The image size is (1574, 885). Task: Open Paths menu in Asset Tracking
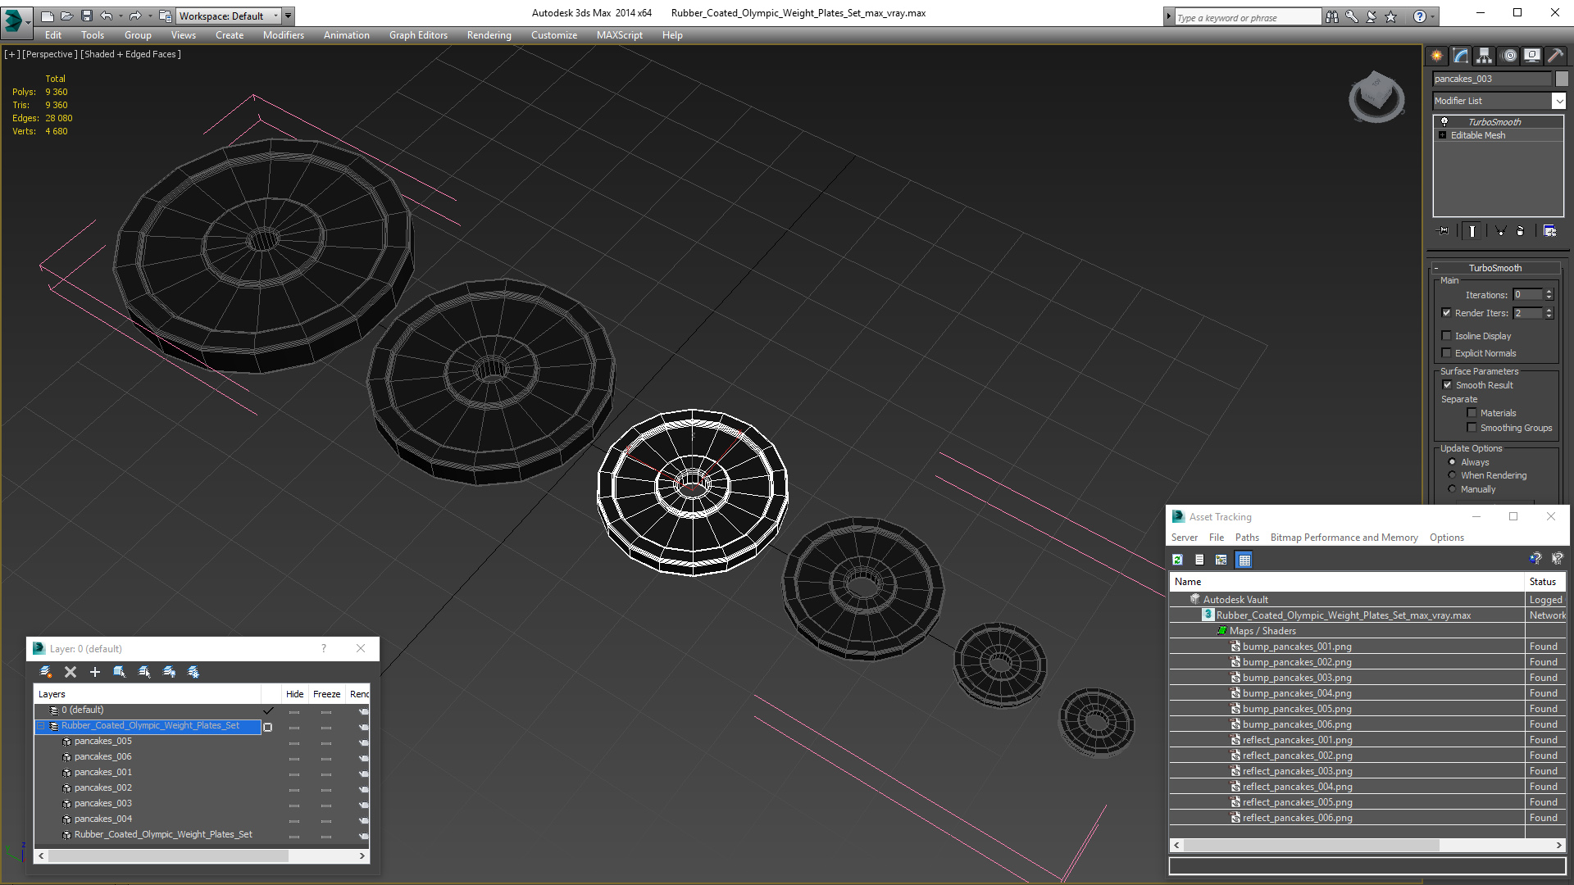point(1247,538)
